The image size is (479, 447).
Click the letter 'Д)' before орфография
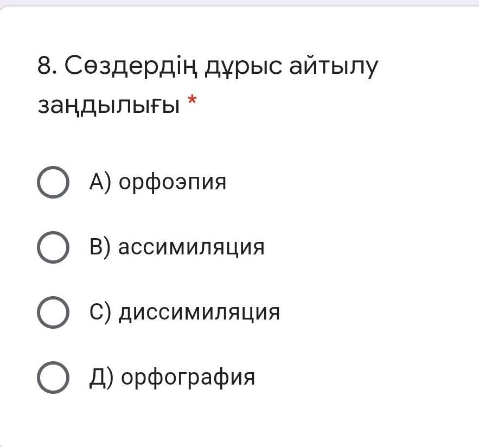tap(101, 378)
